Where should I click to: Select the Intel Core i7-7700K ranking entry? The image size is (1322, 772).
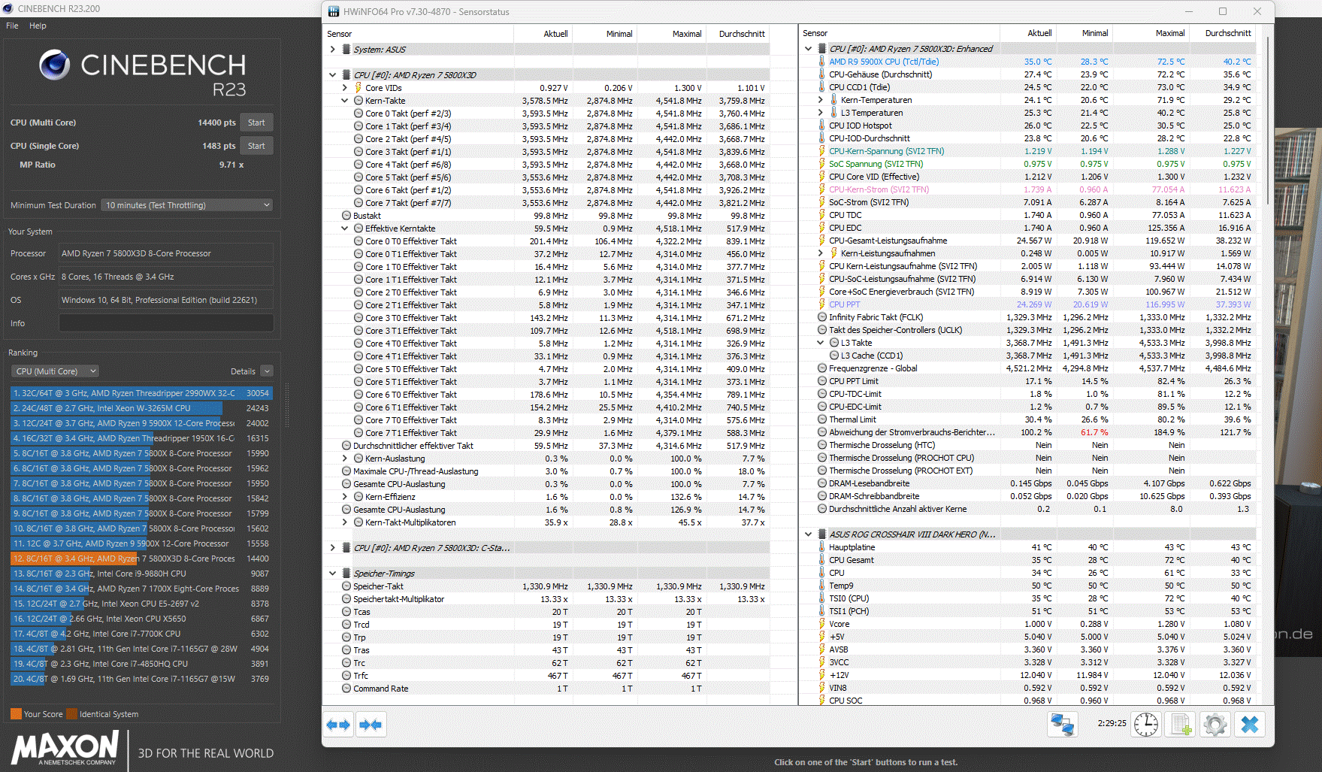pos(141,634)
